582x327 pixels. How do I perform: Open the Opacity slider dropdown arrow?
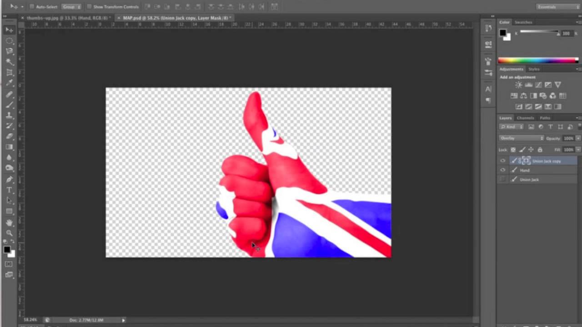click(x=578, y=138)
